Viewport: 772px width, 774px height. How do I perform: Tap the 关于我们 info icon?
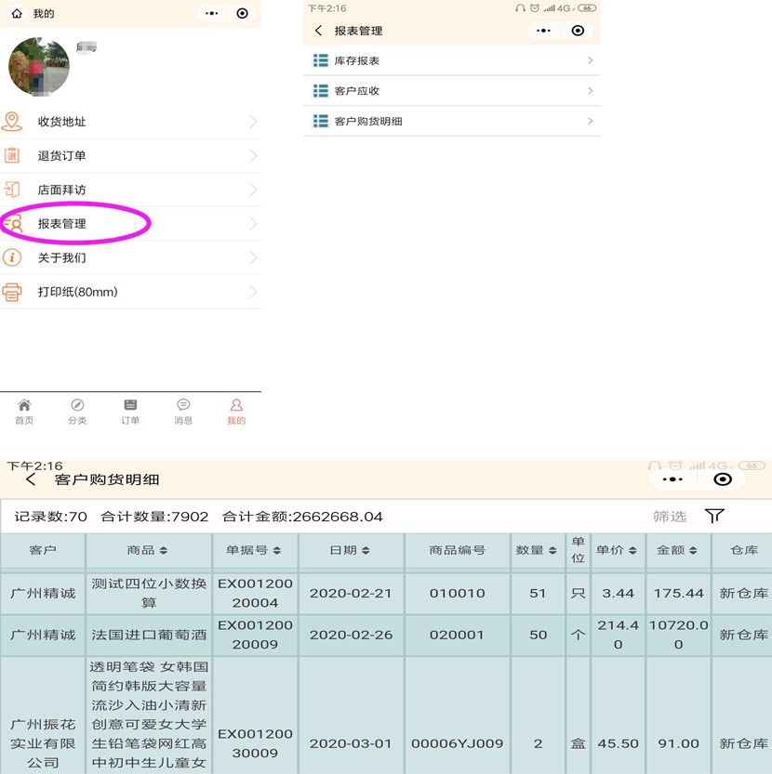[x=12, y=257]
